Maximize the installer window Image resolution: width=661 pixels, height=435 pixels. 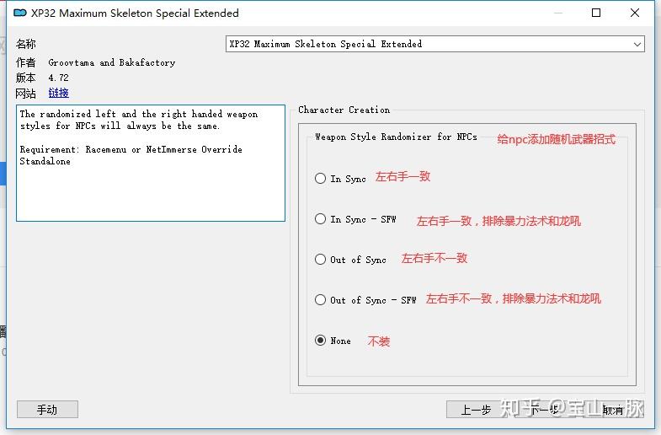tap(596, 13)
